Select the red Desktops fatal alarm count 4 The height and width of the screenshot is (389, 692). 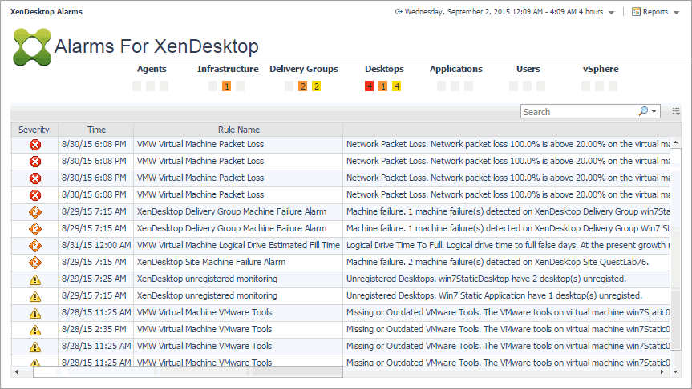[369, 86]
